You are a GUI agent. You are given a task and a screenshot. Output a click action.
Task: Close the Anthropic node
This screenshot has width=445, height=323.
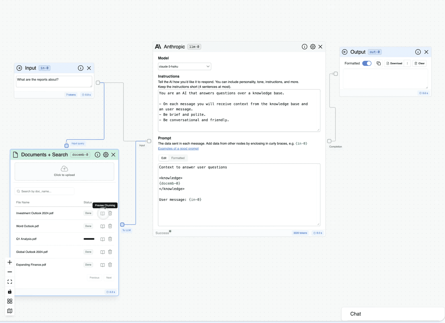320,47
